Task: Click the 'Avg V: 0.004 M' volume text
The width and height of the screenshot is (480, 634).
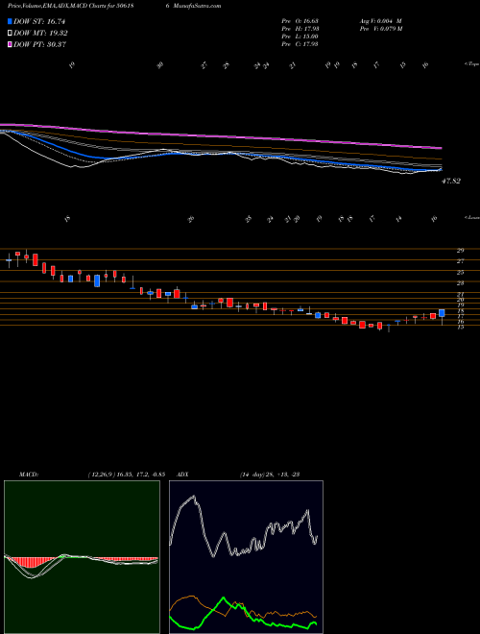Action: tap(380, 20)
